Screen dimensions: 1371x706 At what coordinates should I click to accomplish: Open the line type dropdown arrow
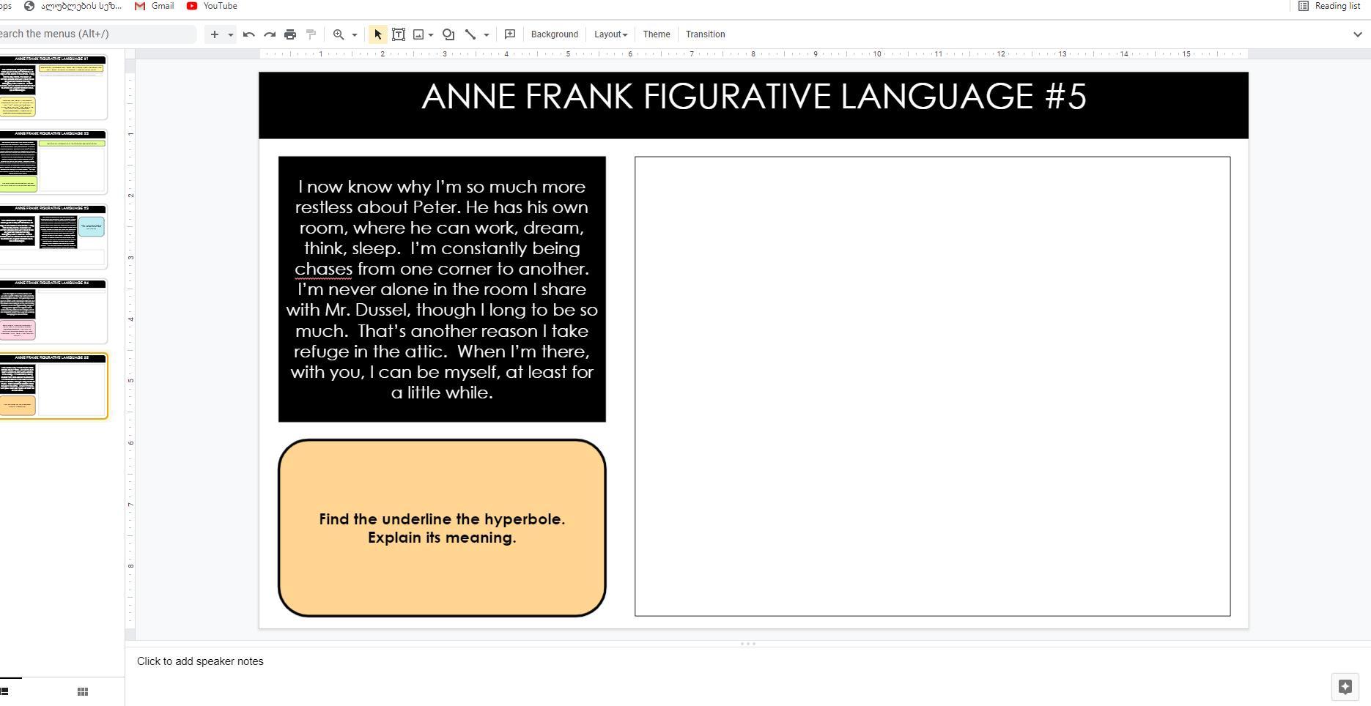[487, 34]
